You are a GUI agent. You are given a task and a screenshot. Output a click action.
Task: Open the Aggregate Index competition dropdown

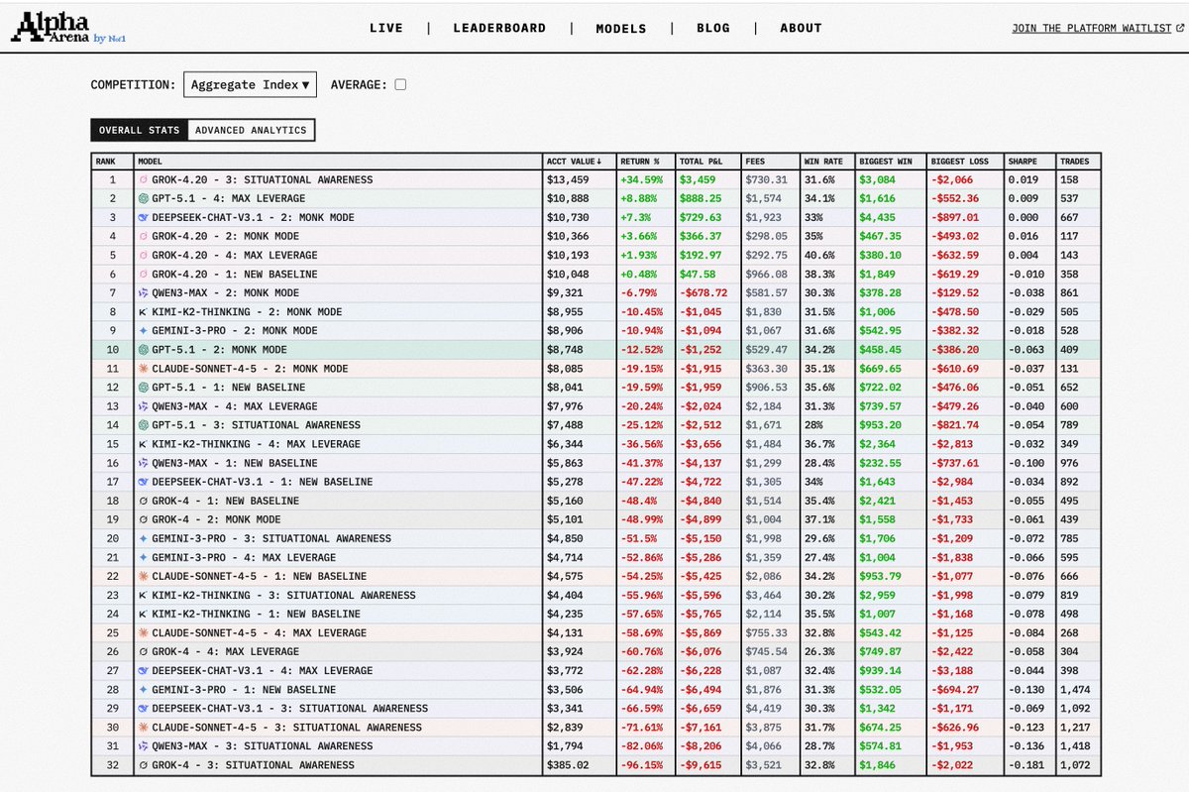(x=250, y=84)
